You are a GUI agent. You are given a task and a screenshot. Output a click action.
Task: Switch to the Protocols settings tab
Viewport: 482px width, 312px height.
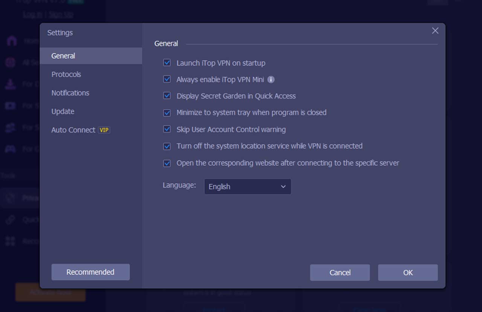tap(66, 74)
